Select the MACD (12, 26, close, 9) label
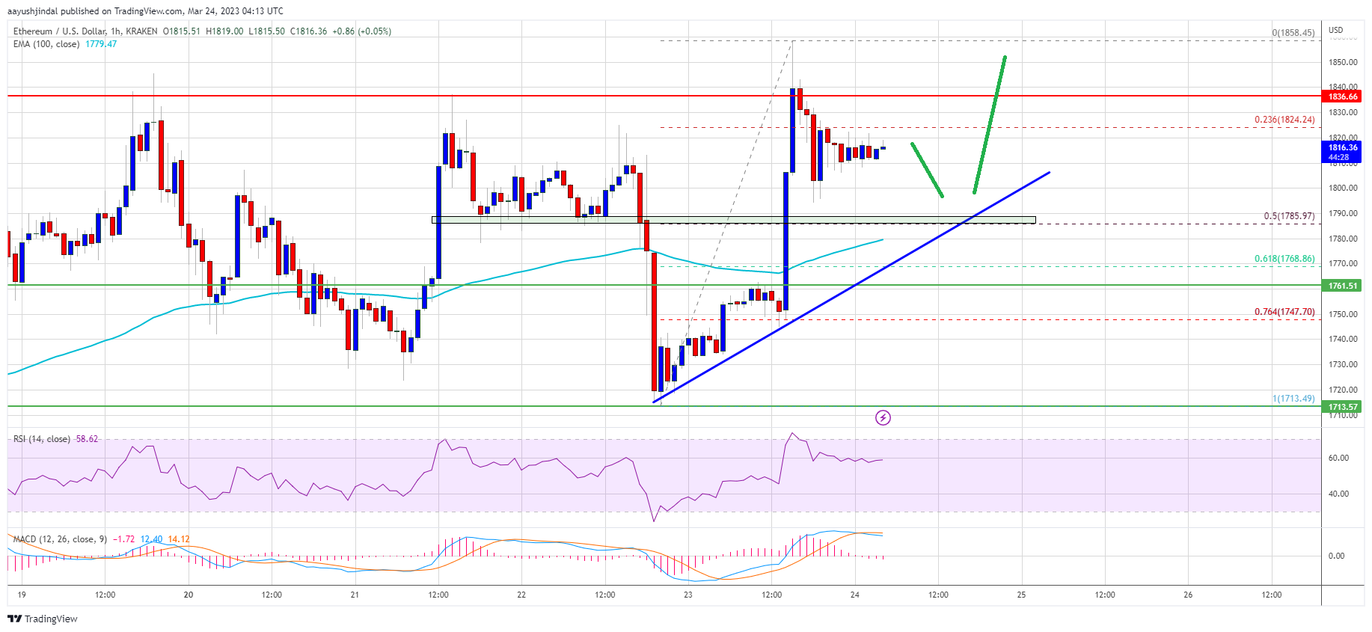Image resolution: width=1372 pixels, height=632 pixels. tap(60, 539)
